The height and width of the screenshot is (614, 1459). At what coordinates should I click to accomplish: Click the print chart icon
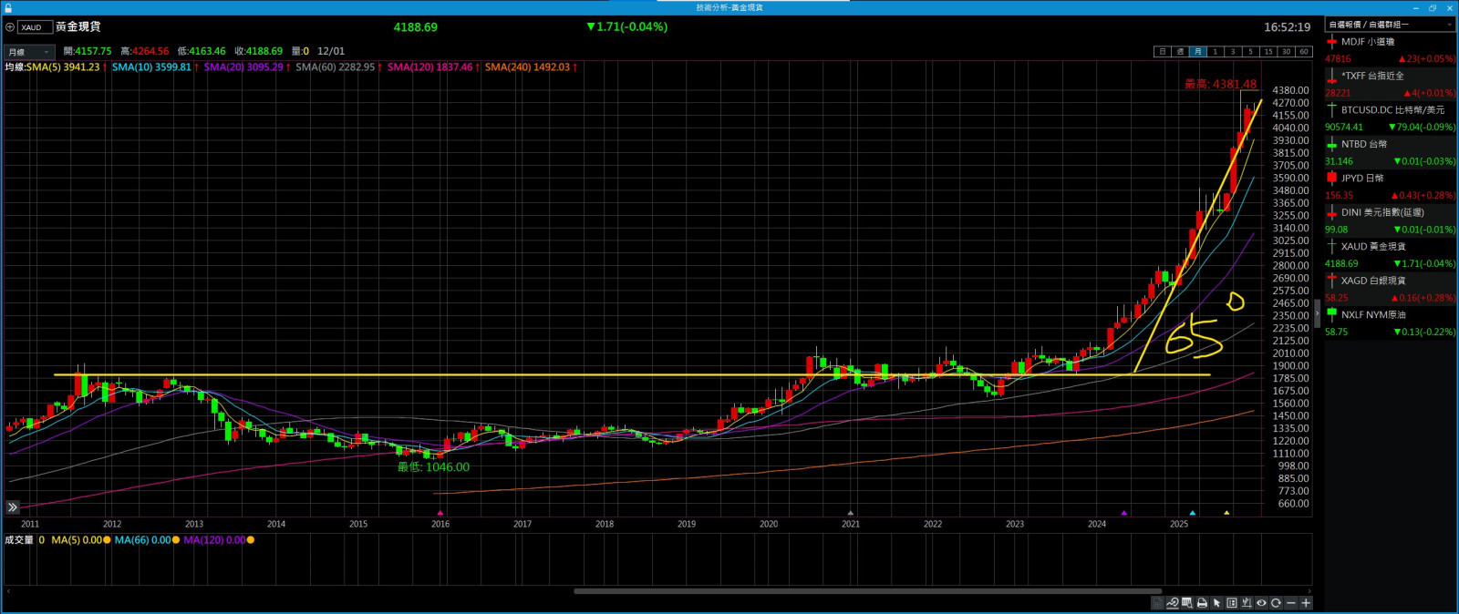[1202, 603]
